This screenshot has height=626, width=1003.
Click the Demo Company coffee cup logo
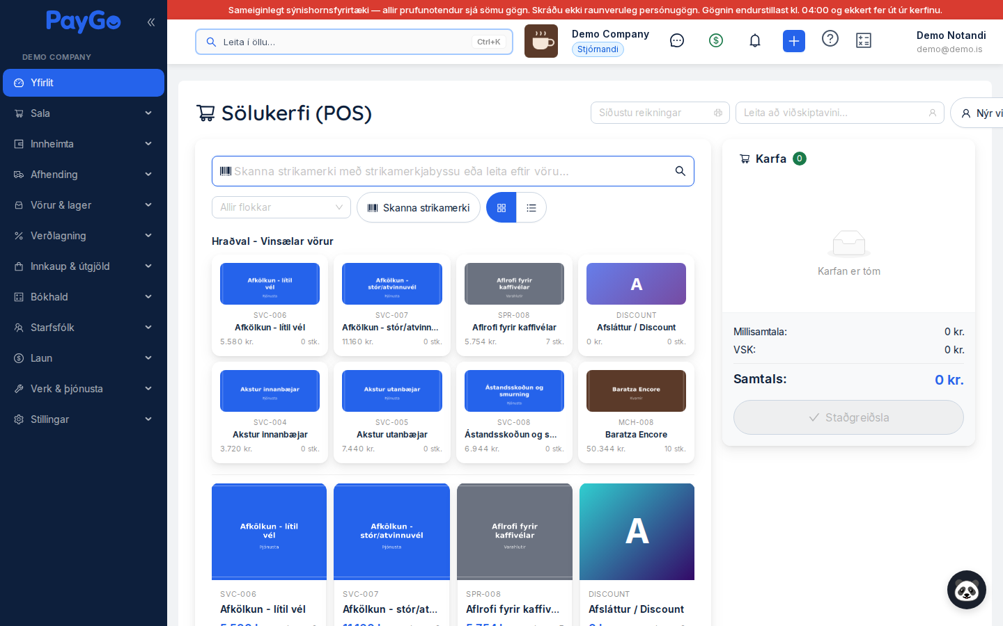click(x=541, y=41)
